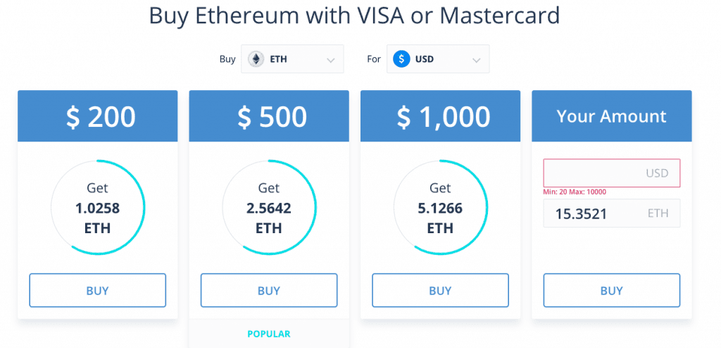This screenshot has height=348, width=721.
Task: Click the 1.0258 ETH progress circle
Action: point(98,208)
